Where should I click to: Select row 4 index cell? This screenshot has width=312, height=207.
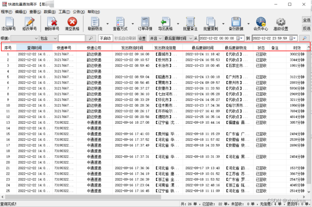point(8,71)
